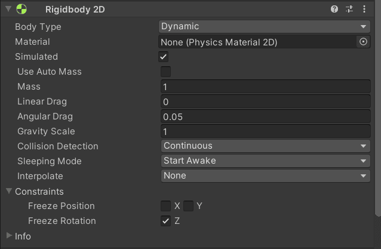Image resolution: width=381 pixels, height=249 pixels.
Task: Enable Freeze Position X checkbox
Action: [165, 206]
